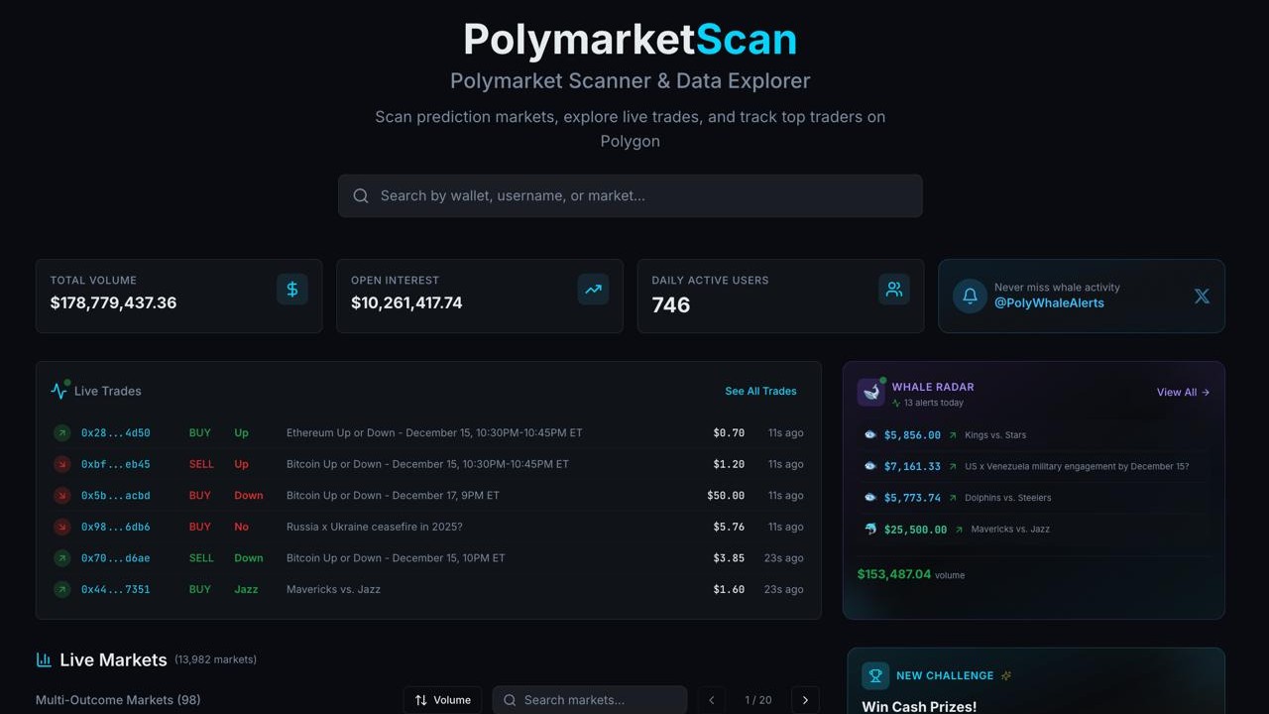Open the Bitcoin Up or Down December 17, 9PM ET trade
The width and height of the screenshot is (1269, 714).
(393, 496)
